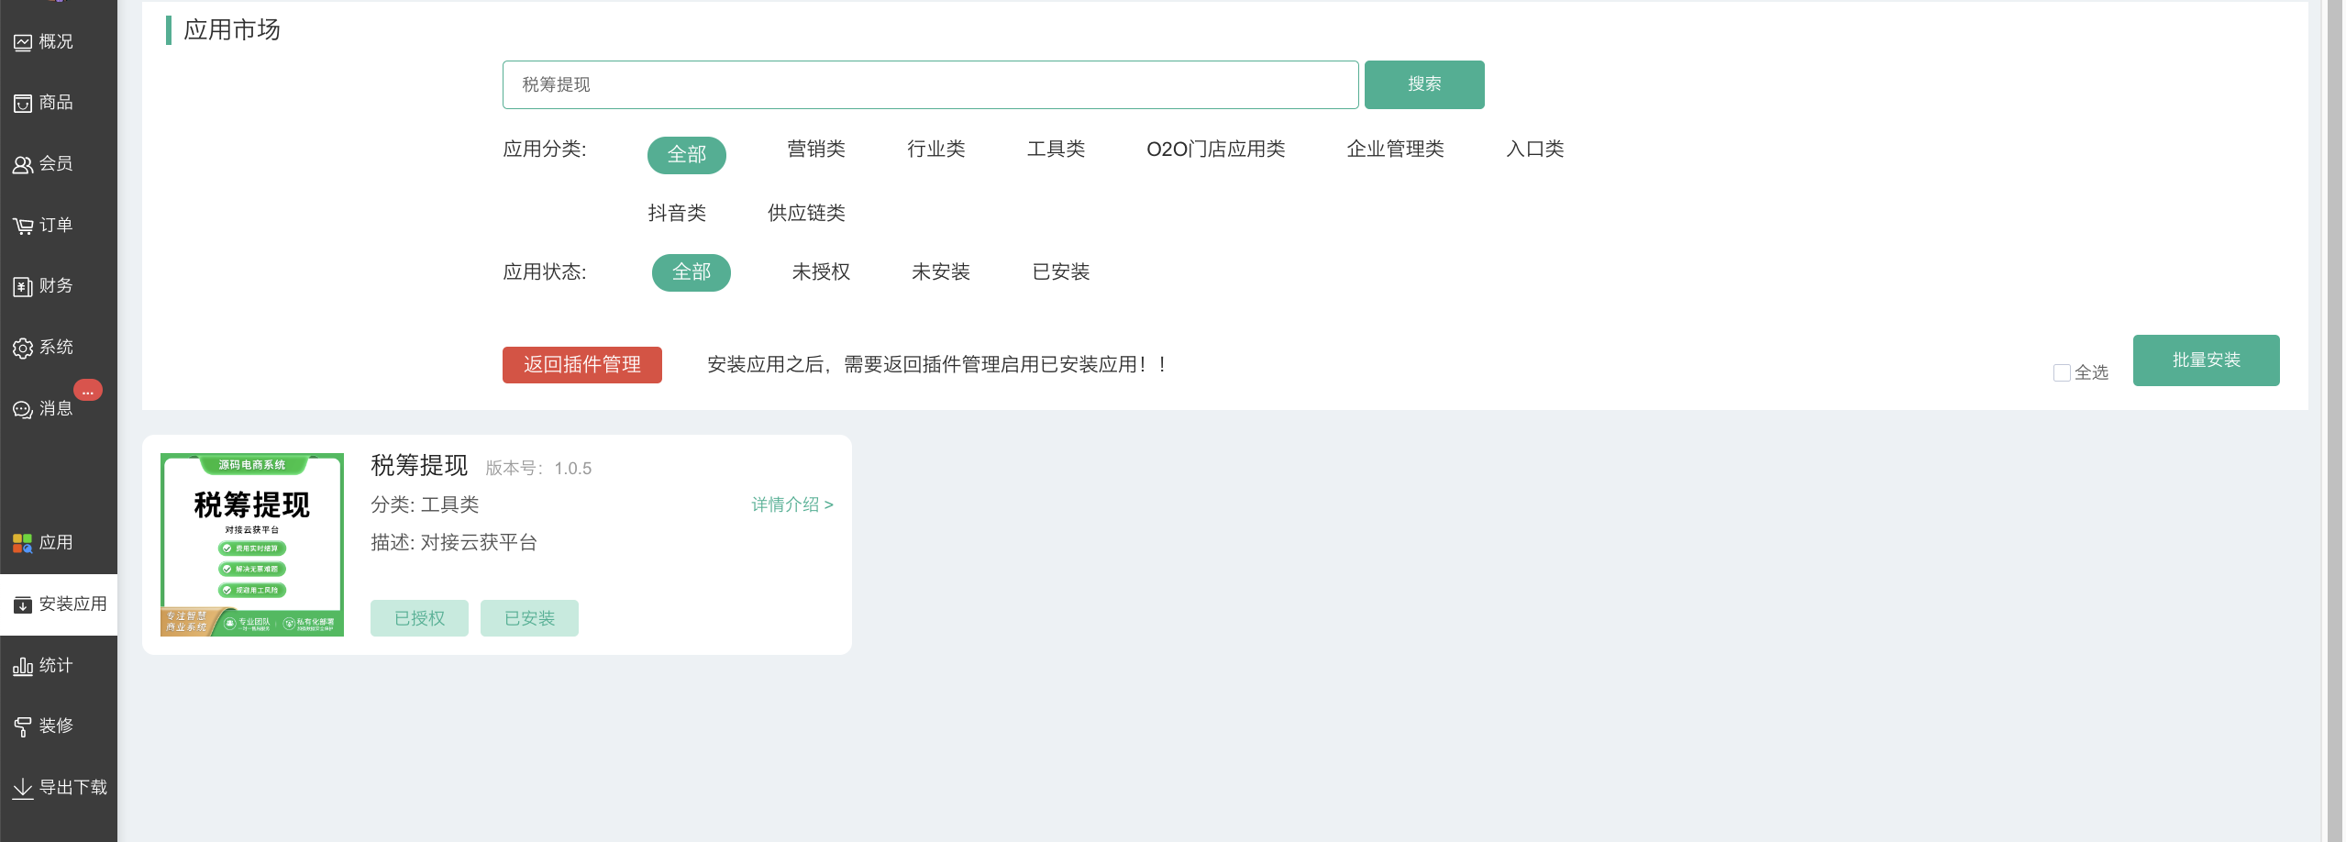
Task: Click the 批量安装 batch install button
Action: tap(2206, 360)
